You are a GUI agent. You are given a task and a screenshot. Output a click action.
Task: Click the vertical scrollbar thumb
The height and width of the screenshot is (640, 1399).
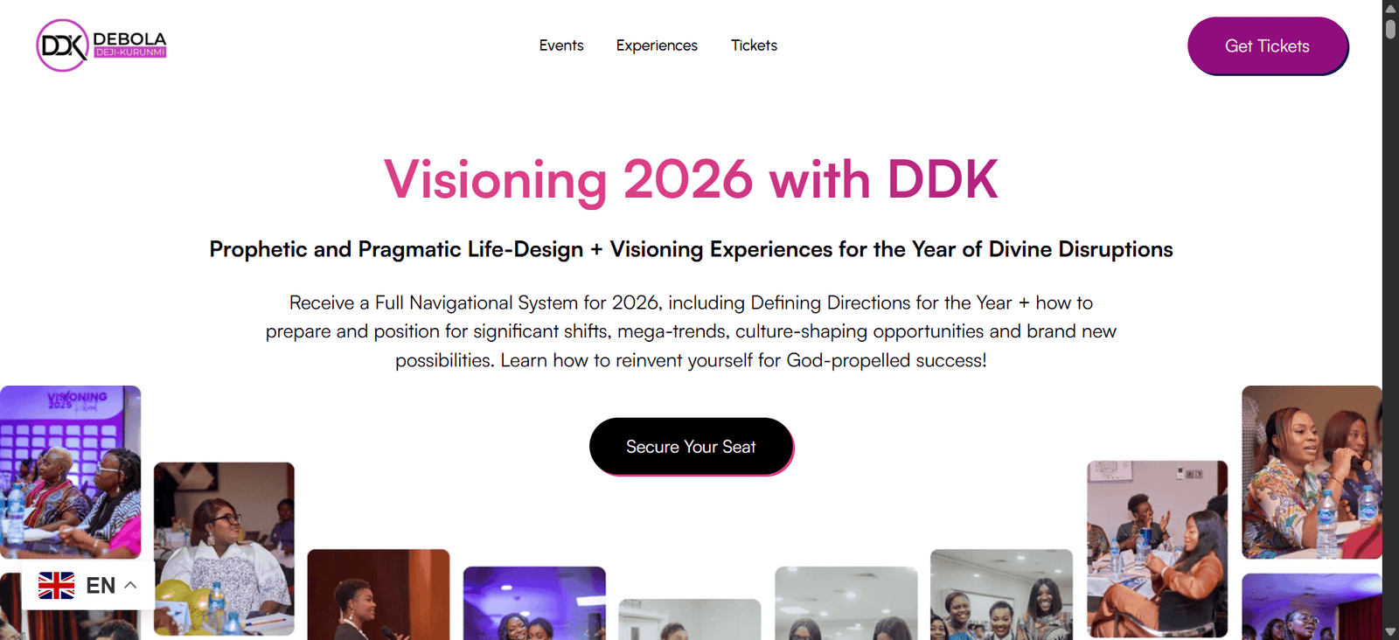point(1390,29)
